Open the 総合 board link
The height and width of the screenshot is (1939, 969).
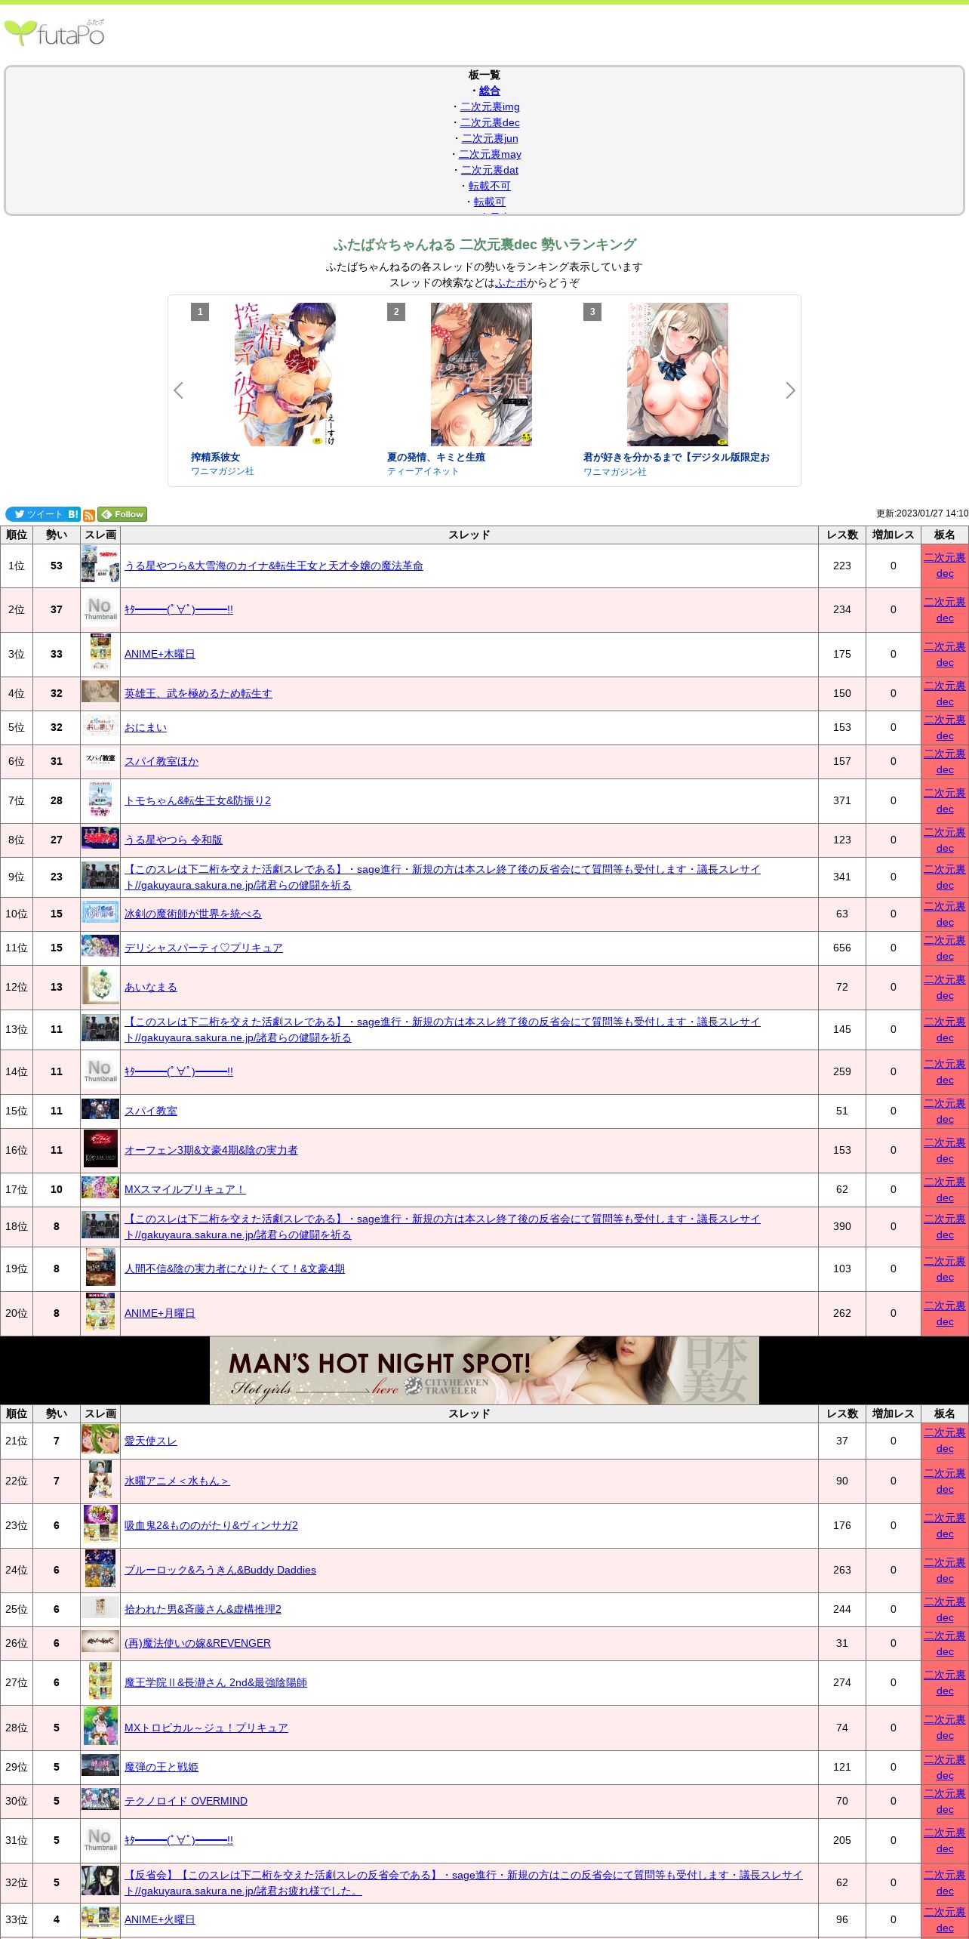point(490,91)
